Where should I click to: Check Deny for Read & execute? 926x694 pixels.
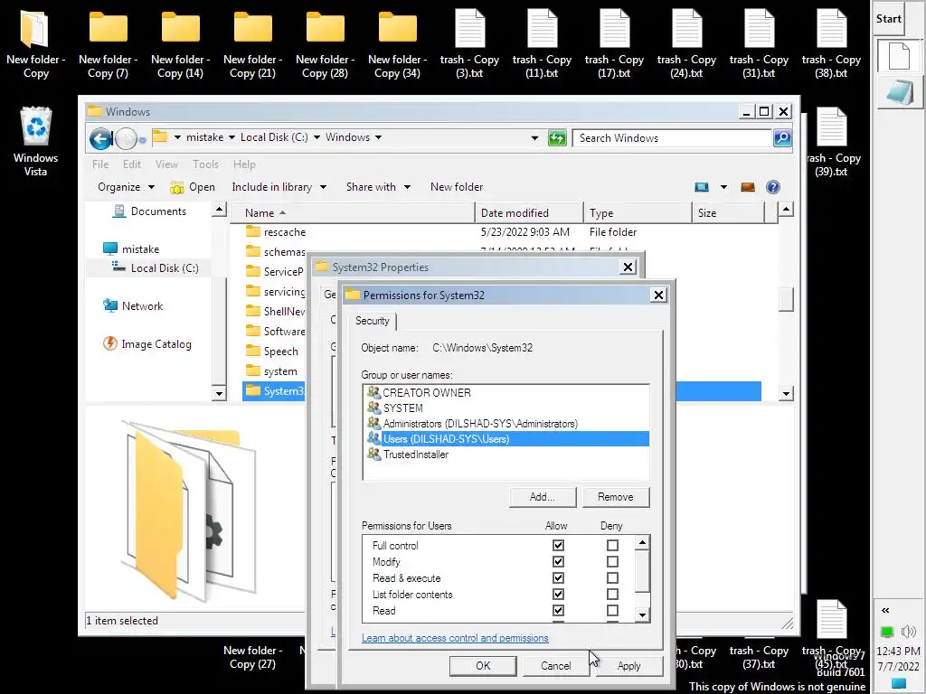point(612,577)
